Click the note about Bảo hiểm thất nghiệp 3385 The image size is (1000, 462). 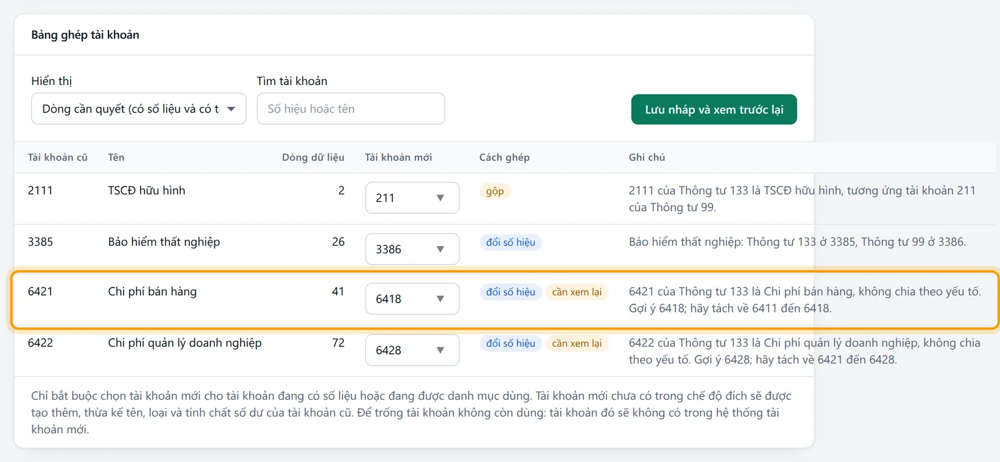(797, 242)
